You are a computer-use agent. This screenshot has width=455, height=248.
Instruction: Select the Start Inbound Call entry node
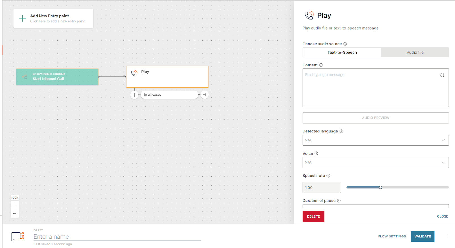(x=57, y=77)
